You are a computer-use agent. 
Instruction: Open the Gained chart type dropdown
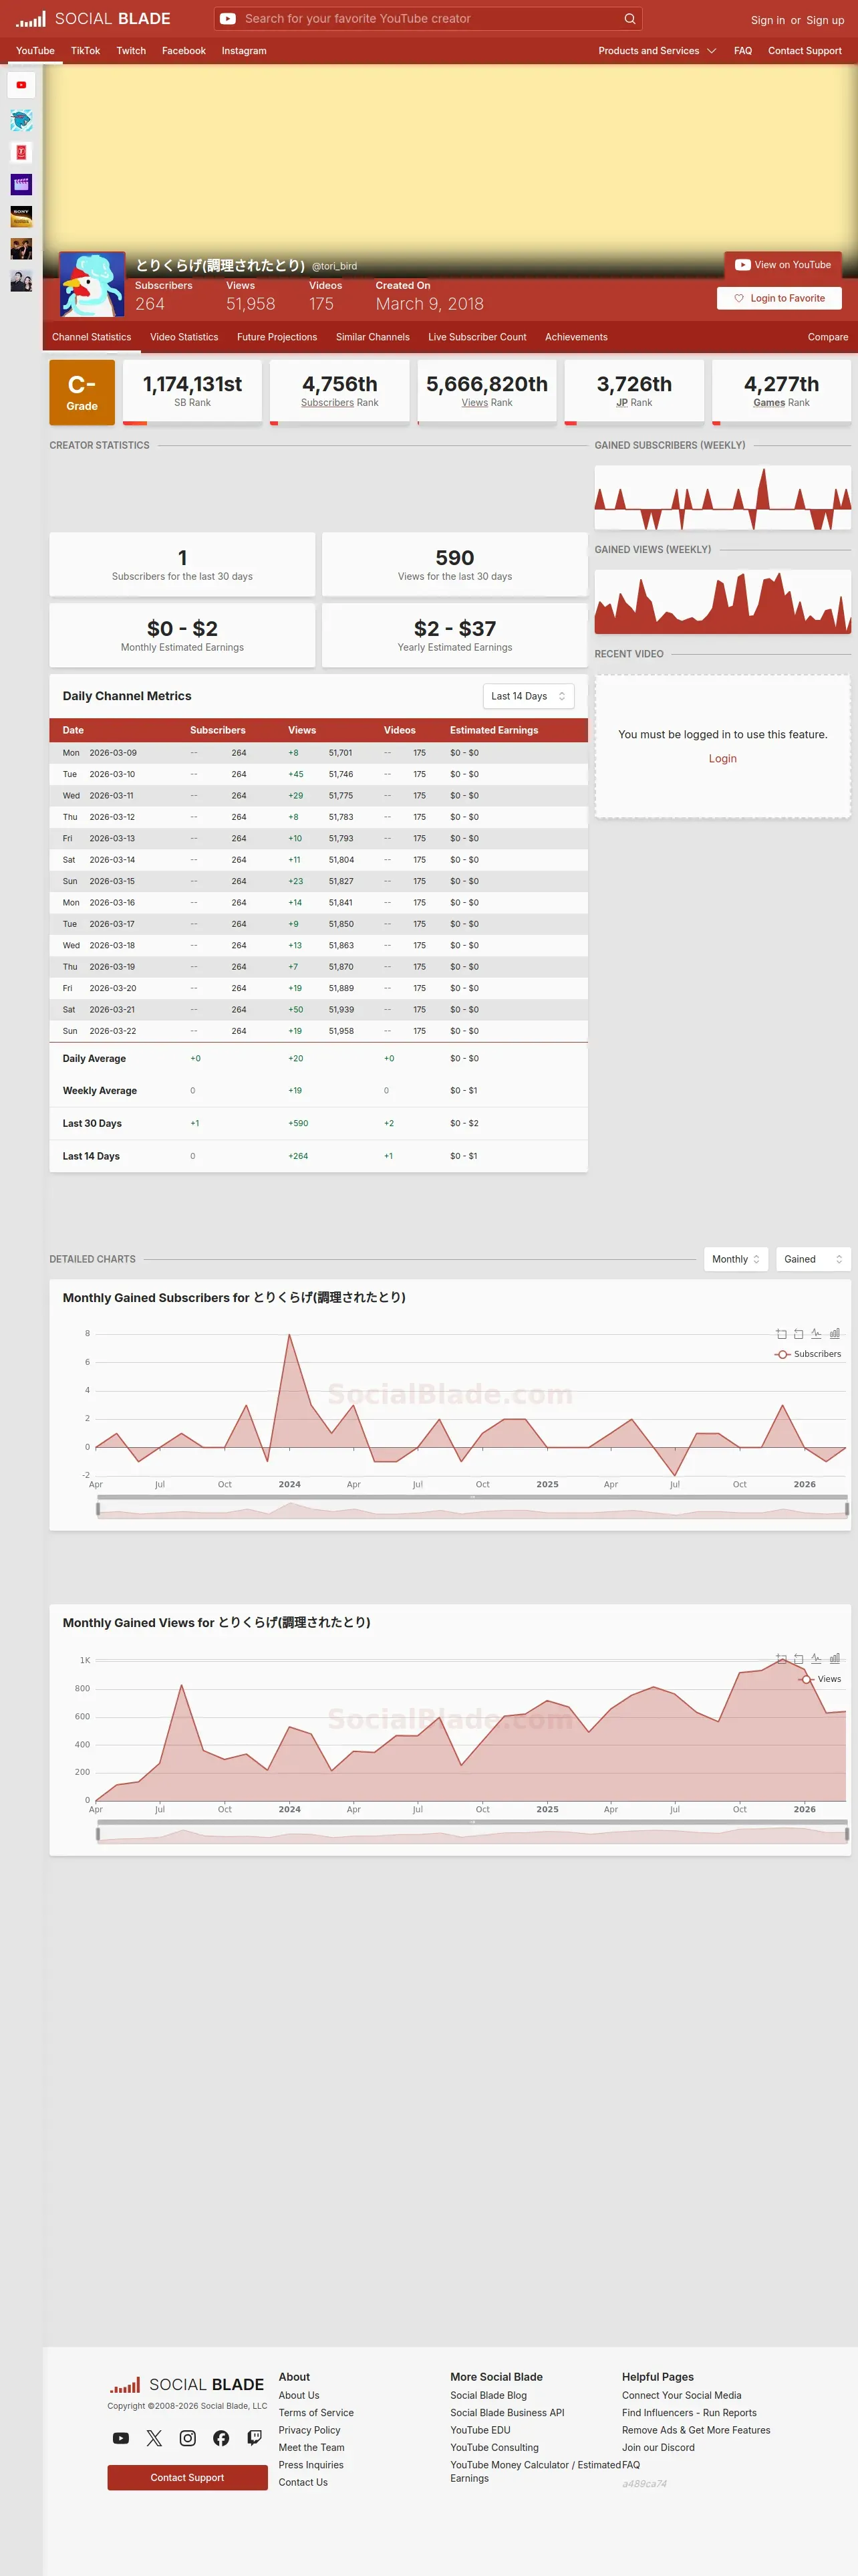pos(813,1259)
